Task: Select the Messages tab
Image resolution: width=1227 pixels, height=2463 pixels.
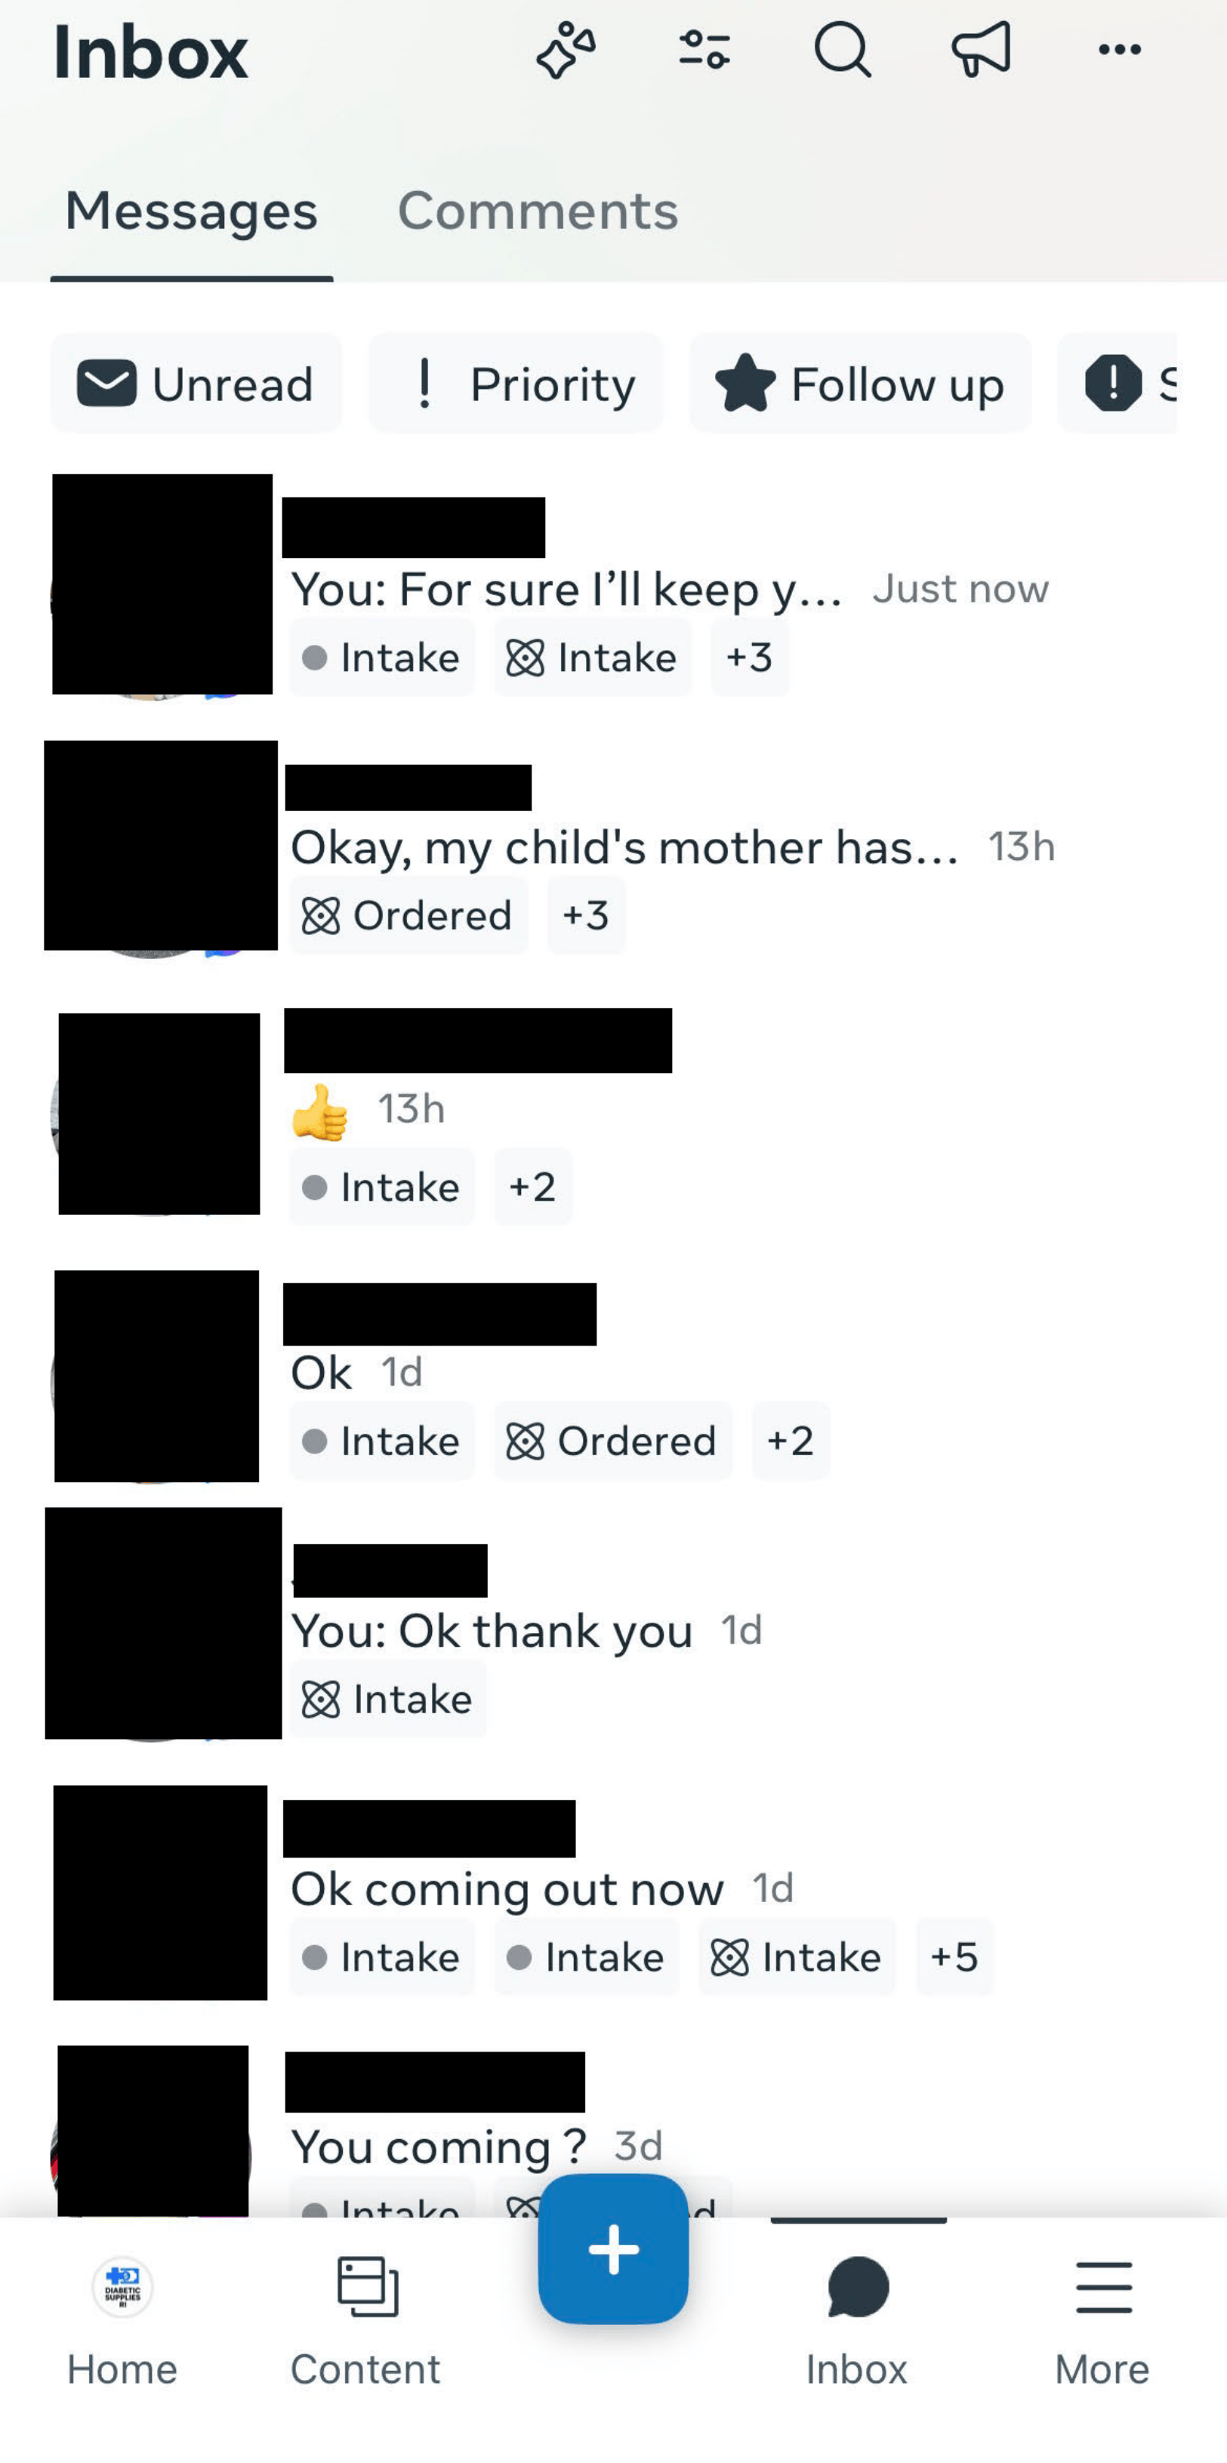Action: 193,211
